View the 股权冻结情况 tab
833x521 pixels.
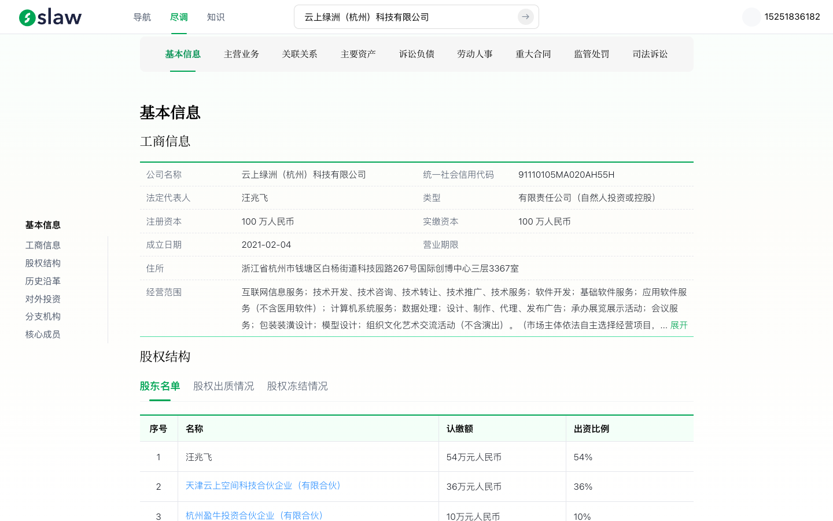tap(297, 386)
